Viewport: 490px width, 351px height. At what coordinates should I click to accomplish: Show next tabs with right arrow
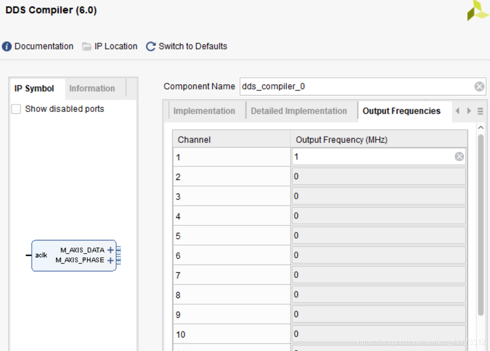pyautogui.click(x=469, y=111)
